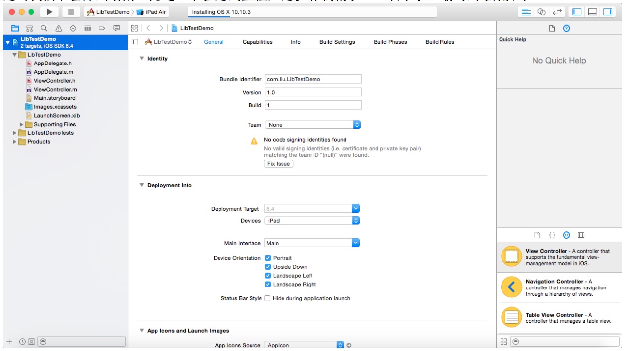Screen dimensions: 628x351
Task: Switch to the Capabilities tab
Action: point(257,42)
